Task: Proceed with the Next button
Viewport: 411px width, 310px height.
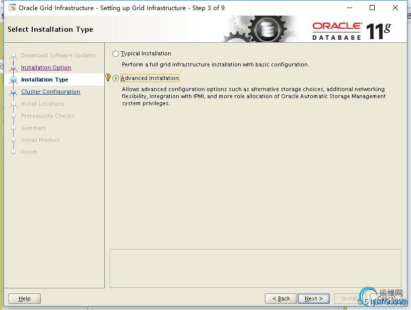Action: 314,298
